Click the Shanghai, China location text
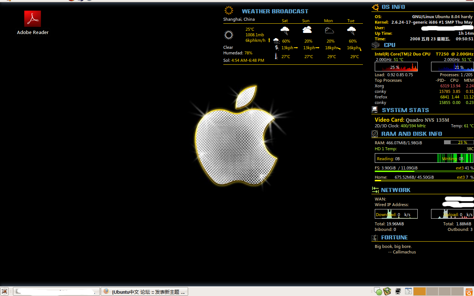The height and width of the screenshot is (296, 474). click(239, 19)
